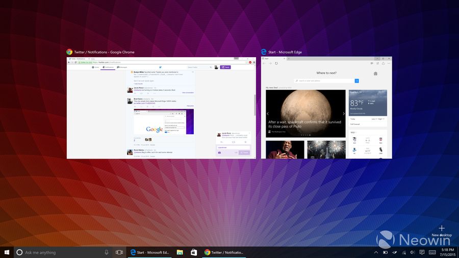The height and width of the screenshot is (258, 459).
Task: Open 'Start - Microsoft Ed...' taskbar button
Action: click(x=149, y=252)
